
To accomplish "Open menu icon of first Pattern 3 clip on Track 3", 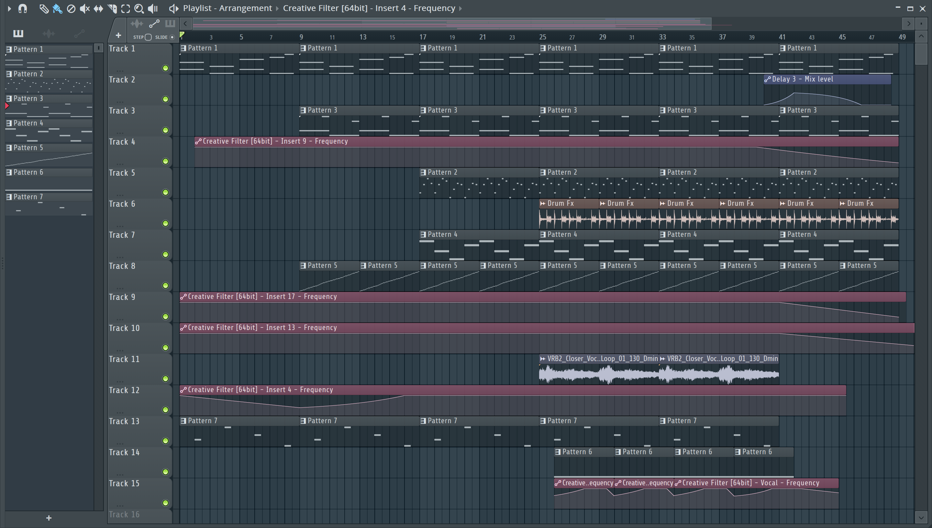I will (x=303, y=110).
